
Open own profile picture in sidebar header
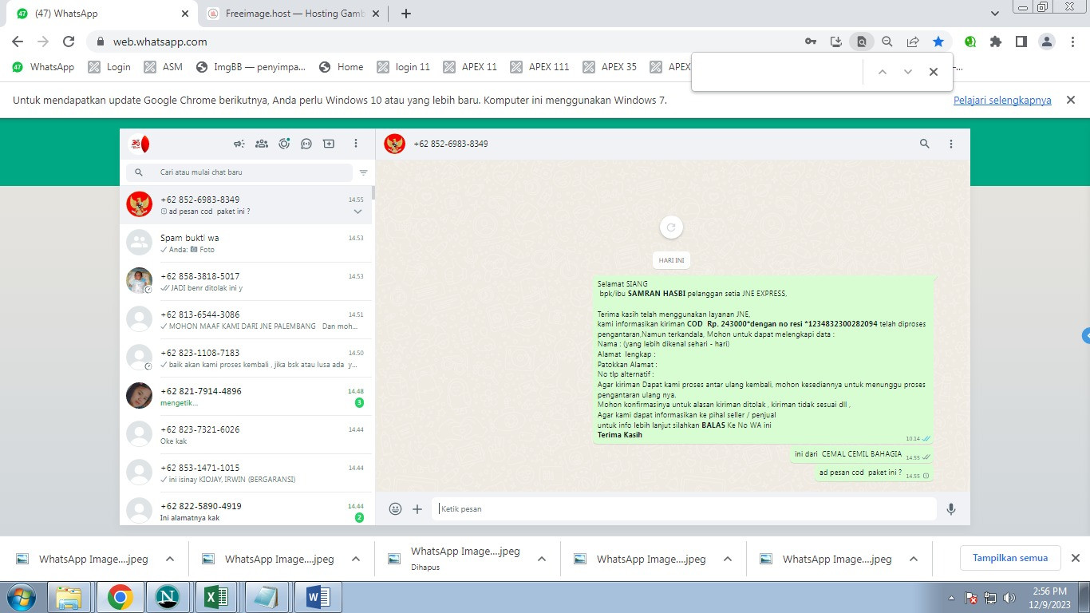[140, 144]
